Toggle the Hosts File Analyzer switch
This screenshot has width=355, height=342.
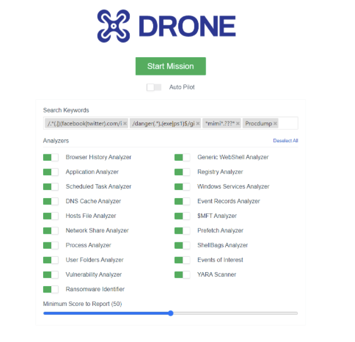pos(51,216)
